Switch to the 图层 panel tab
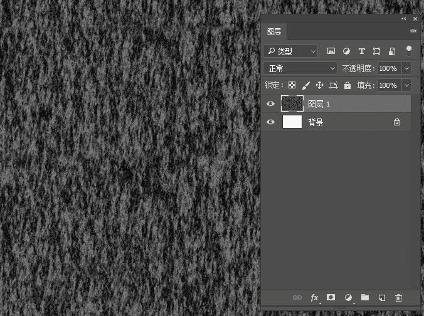 (x=274, y=31)
